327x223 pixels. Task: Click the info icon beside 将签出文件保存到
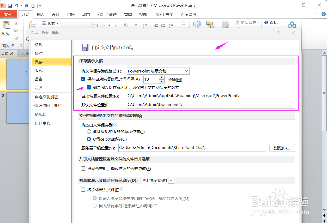point(116,124)
